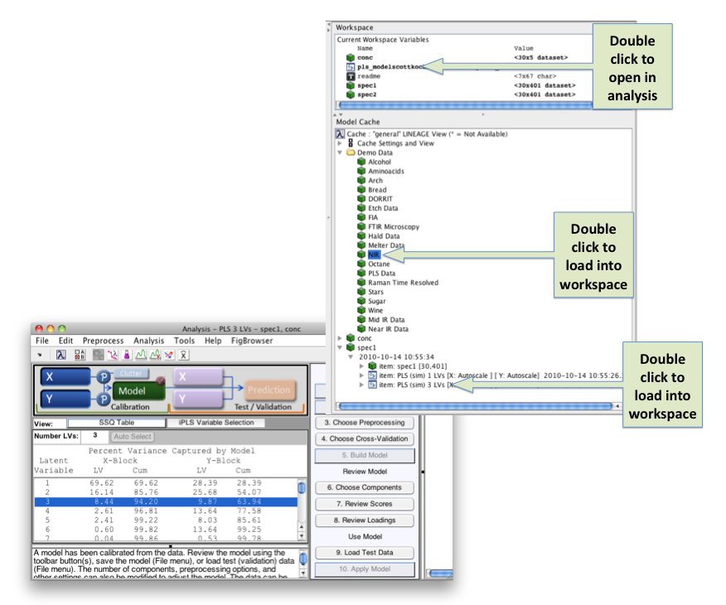Click the 6. Choose Components button
Image resolution: width=726 pixels, height=605 pixels.
coord(364,487)
